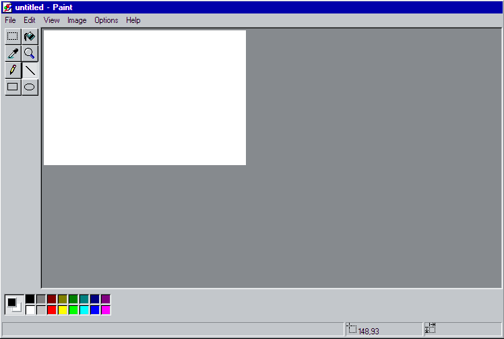Choose the Line tool
Screen dimensions: 504x339
(30, 70)
